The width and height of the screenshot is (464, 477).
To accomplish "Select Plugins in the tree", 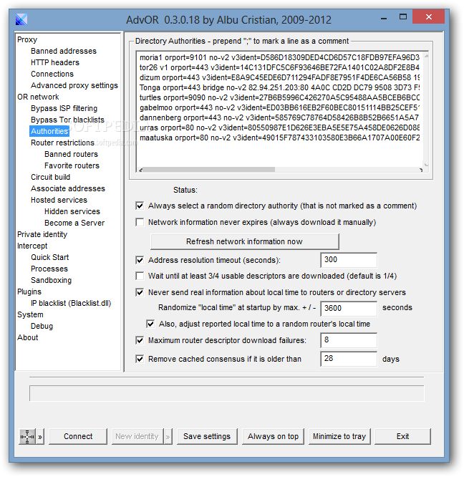I will [29, 291].
